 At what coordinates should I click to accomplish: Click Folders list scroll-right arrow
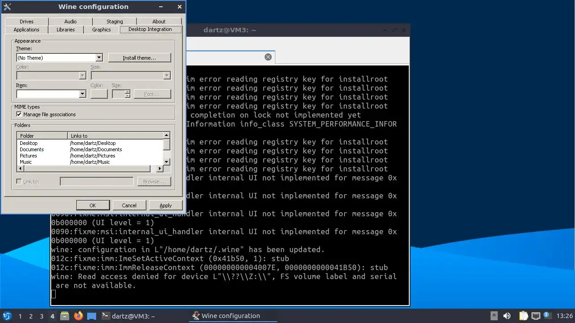pyautogui.click(x=160, y=169)
